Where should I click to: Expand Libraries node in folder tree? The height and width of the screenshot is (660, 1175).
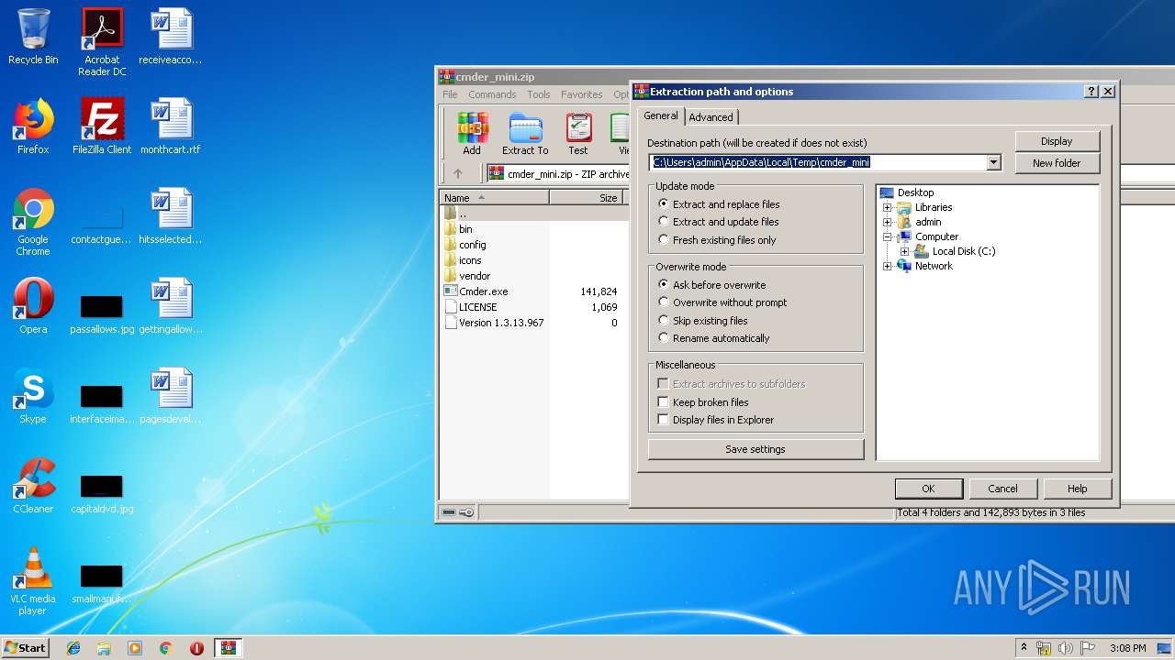pos(888,207)
